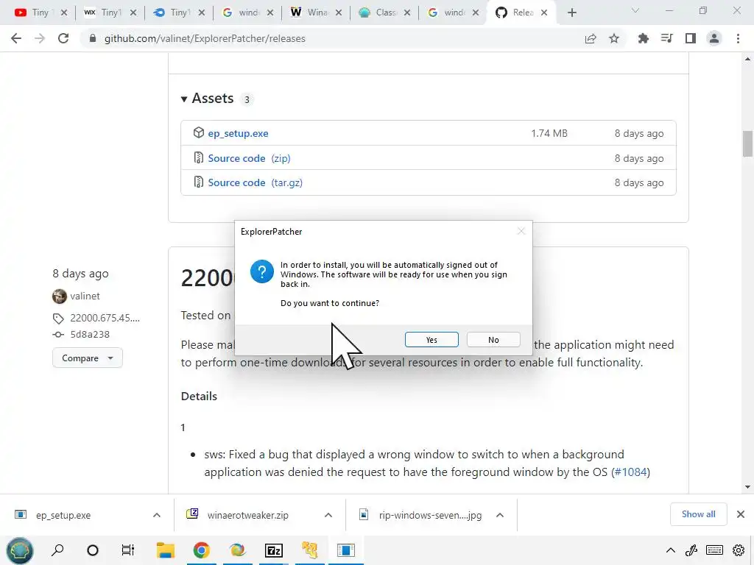
Task: Open options for winaerotweaker.zip download
Action: (328, 515)
